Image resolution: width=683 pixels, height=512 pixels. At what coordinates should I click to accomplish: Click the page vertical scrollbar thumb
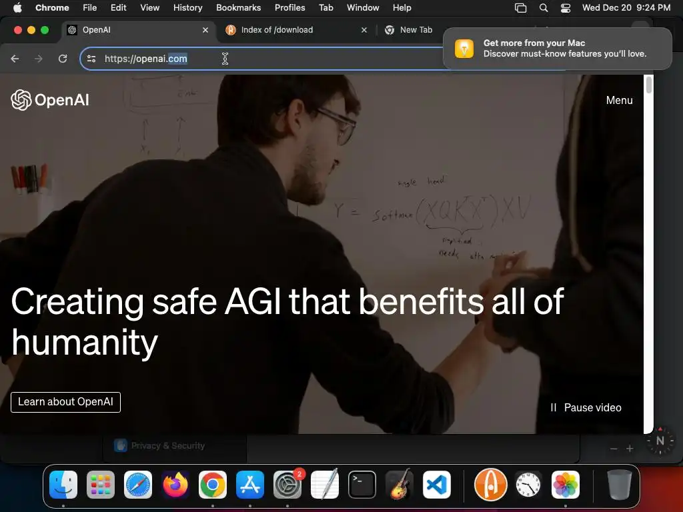coord(648,85)
